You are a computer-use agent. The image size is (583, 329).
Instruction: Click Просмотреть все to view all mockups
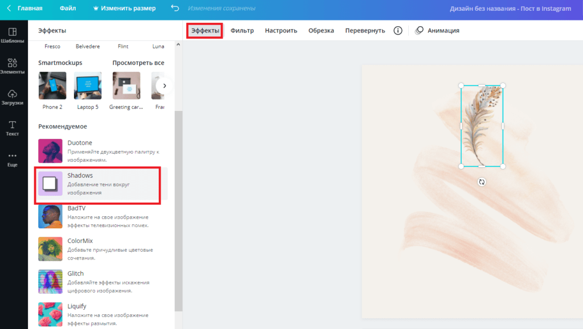tap(138, 63)
